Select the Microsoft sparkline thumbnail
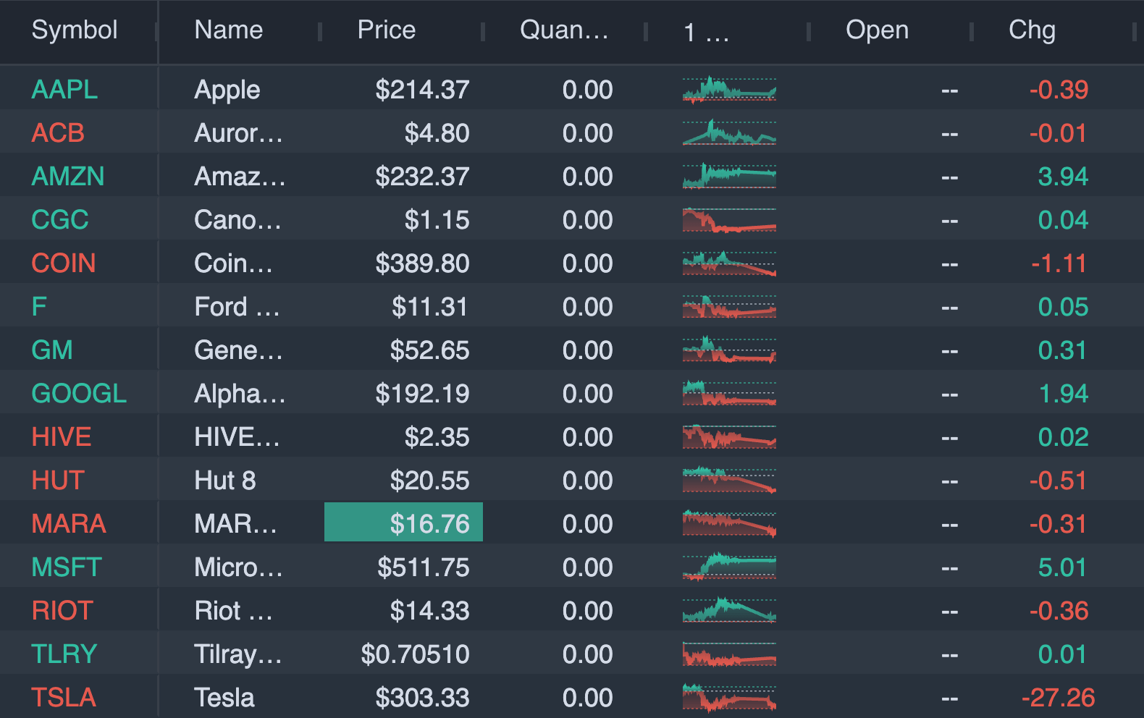 [729, 567]
